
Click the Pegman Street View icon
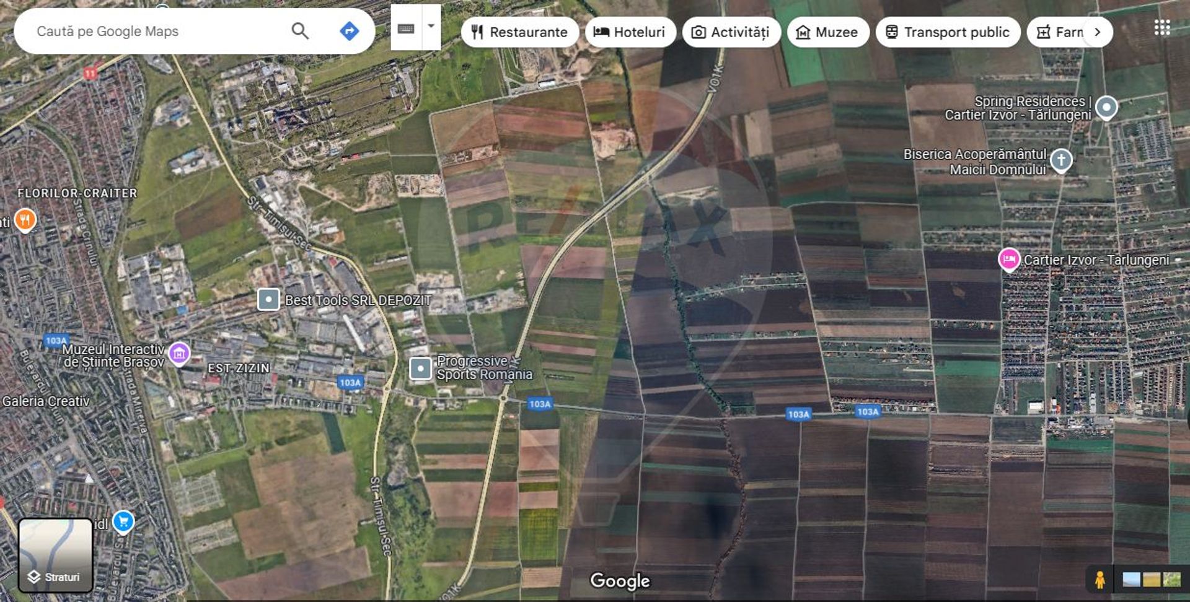[1100, 580]
